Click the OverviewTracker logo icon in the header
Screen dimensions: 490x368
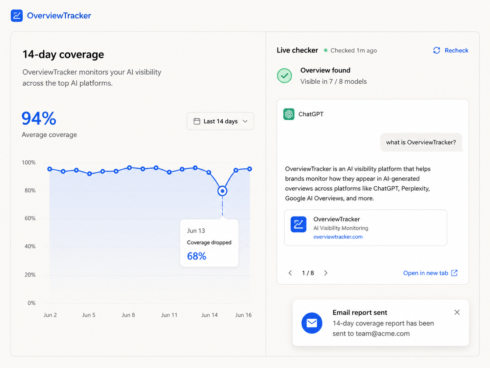pos(17,16)
